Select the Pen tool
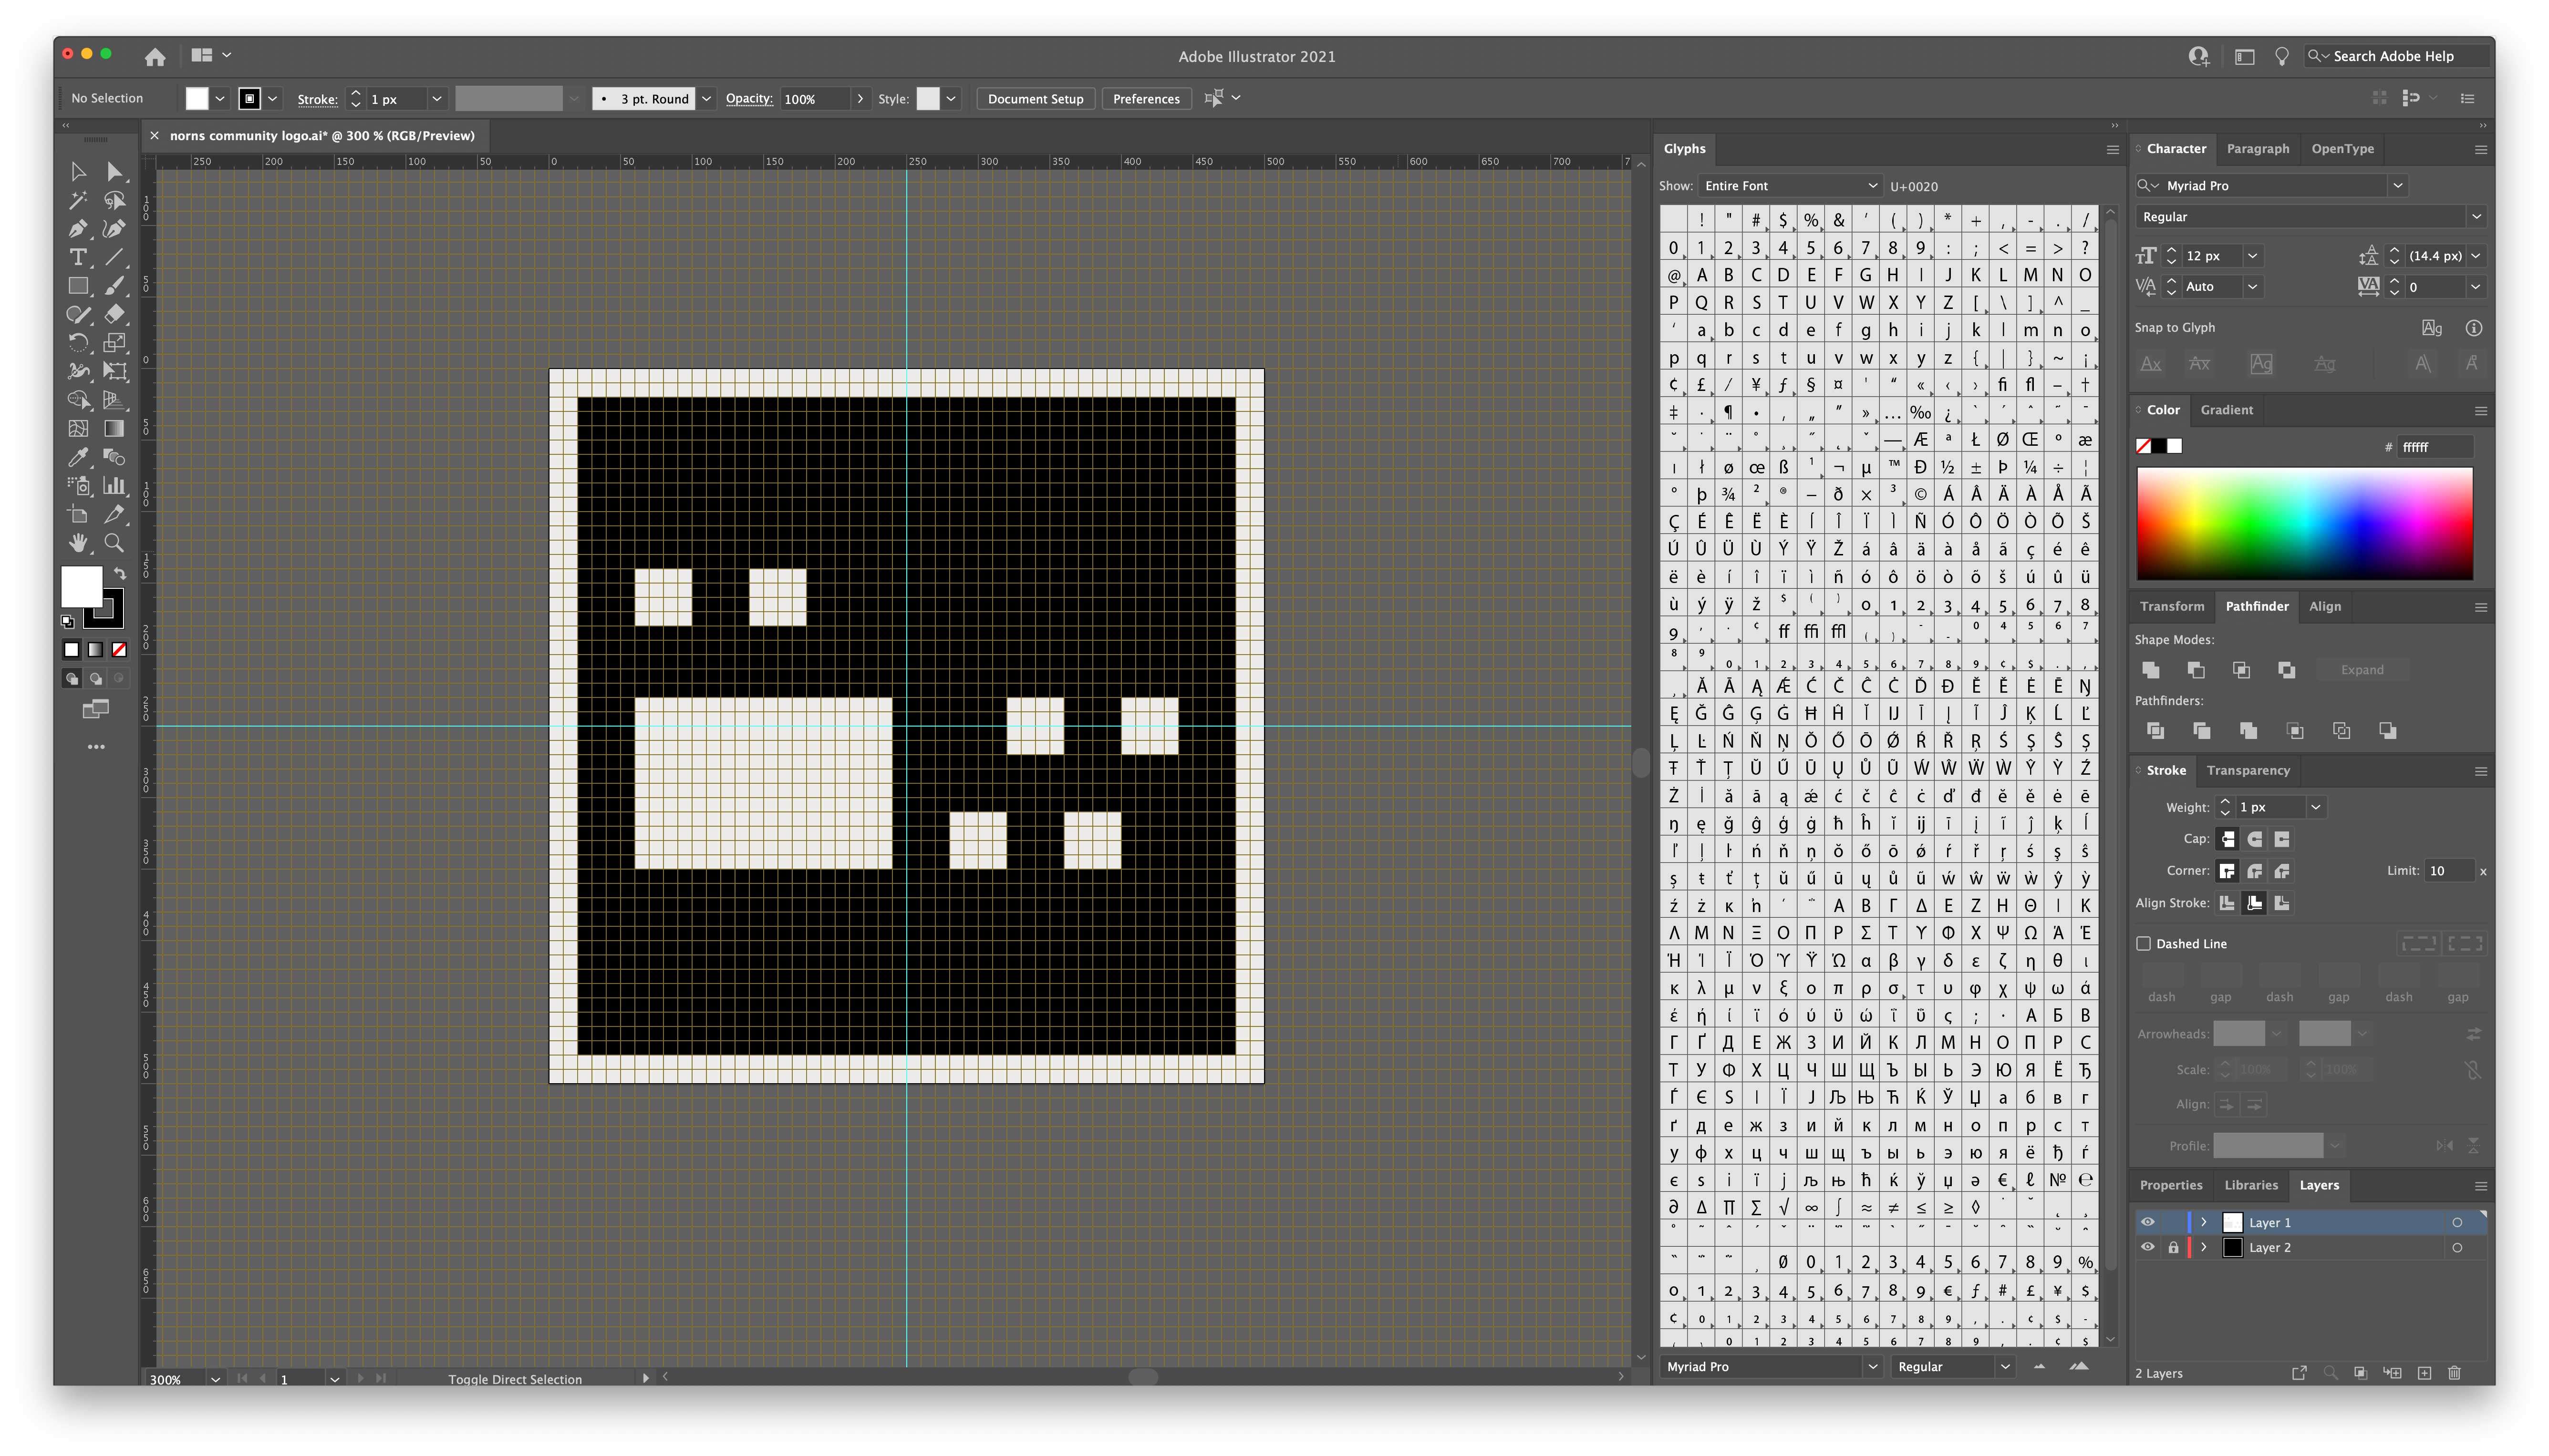 click(78, 229)
